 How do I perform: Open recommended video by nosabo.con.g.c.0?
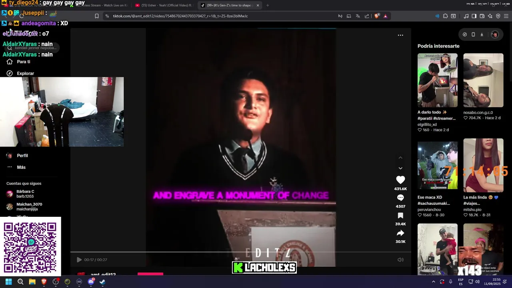(483, 80)
